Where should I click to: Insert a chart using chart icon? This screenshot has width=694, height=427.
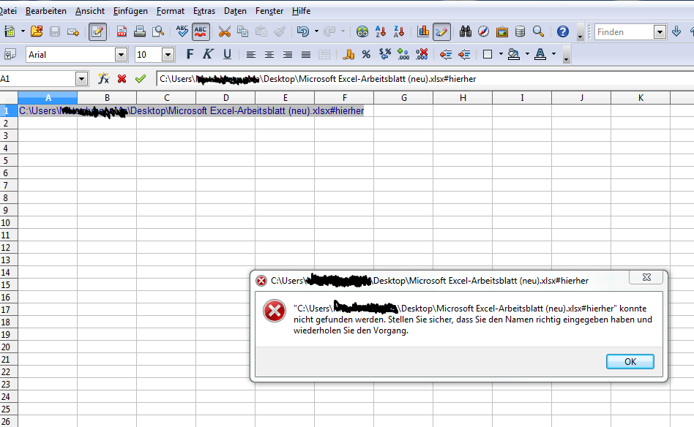click(x=423, y=31)
